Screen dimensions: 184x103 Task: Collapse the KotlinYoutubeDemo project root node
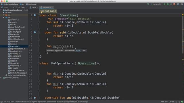coord(1,10)
